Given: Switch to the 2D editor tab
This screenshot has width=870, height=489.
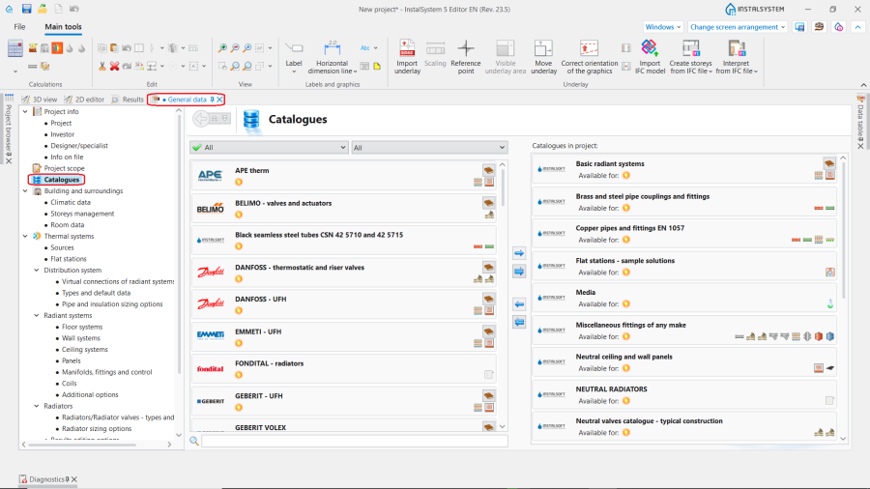Looking at the screenshot, I should 84,100.
